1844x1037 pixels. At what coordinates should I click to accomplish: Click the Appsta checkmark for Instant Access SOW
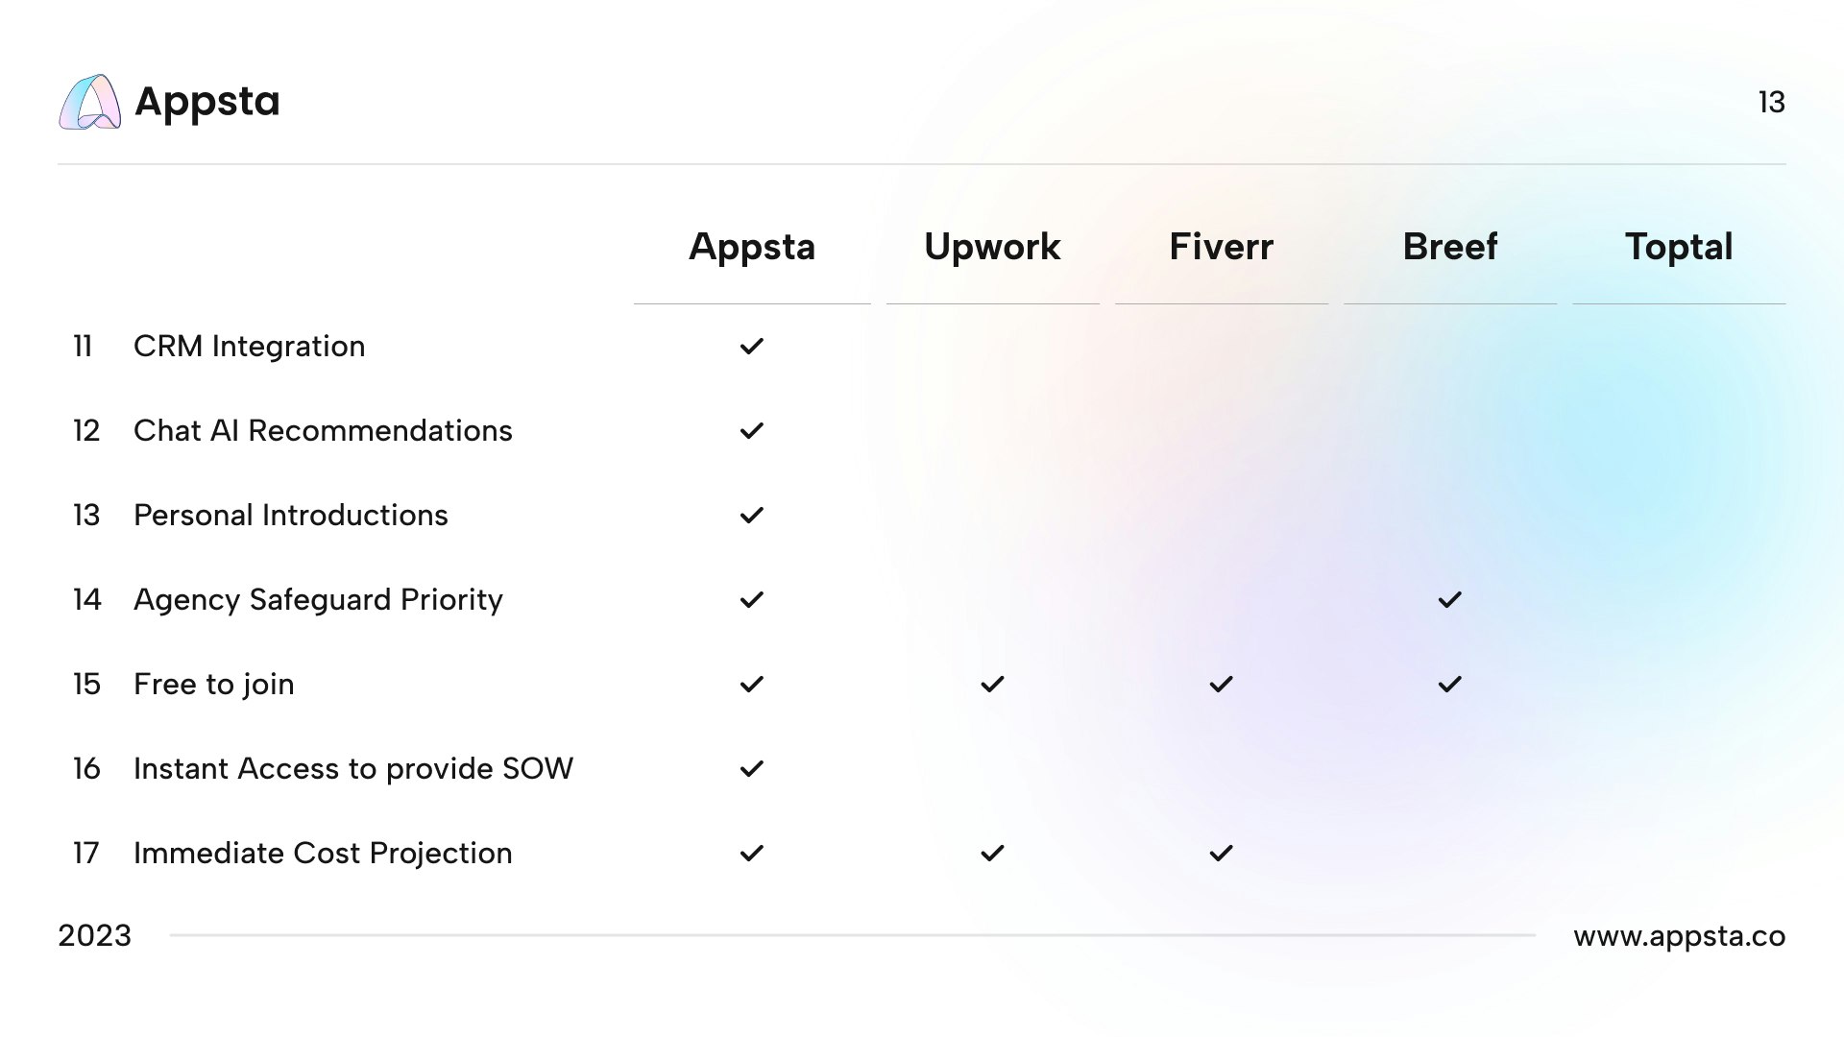pos(752,768)
